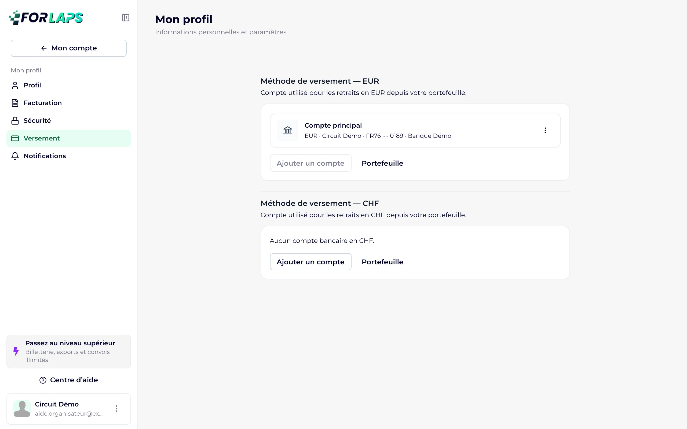The image size is (687, 429).
Task: Open Portefeuille link in CHF section
Action: (382, 262)
